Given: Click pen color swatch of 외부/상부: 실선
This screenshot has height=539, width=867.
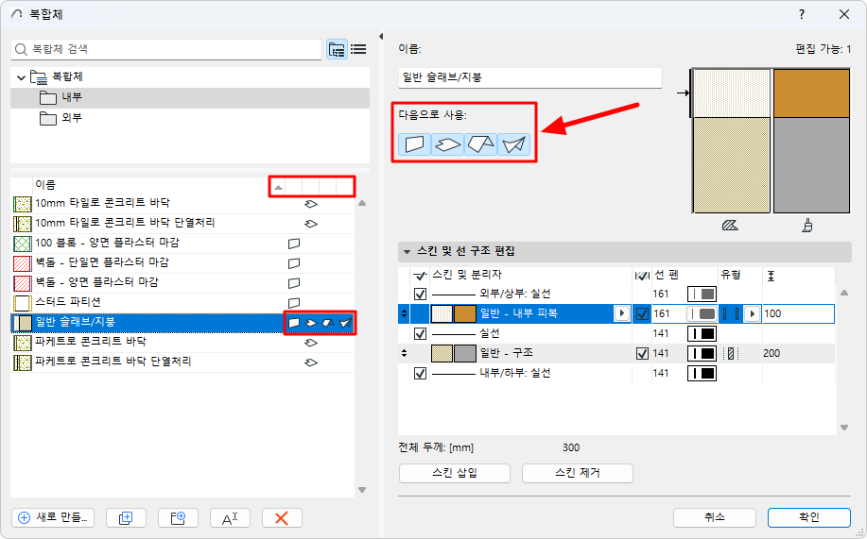Looking at the screenshot, I should coord(702,294).
